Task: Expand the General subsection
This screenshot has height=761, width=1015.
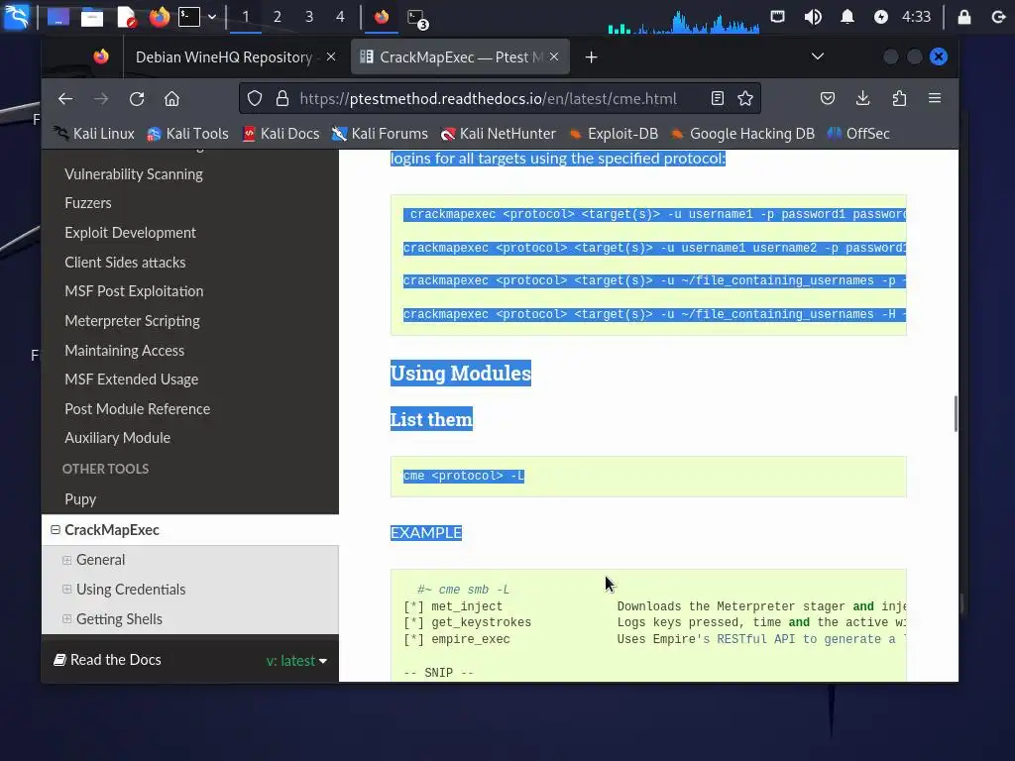Action: click(66, 560)
